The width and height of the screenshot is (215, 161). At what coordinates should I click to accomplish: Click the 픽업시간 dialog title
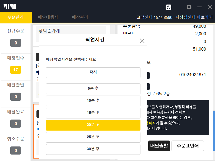(95, 40)
